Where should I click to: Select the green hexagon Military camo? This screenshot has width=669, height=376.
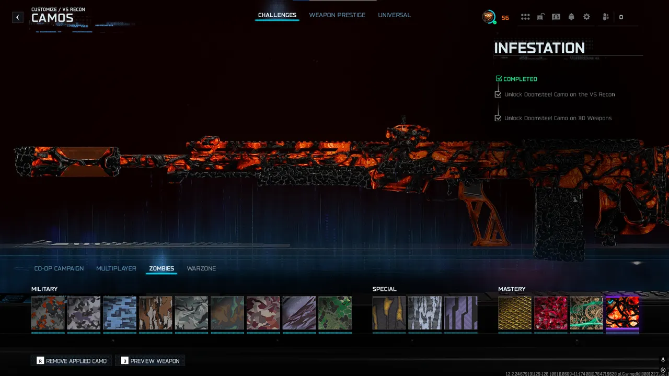pyautogui.click(x=334, y=313)
